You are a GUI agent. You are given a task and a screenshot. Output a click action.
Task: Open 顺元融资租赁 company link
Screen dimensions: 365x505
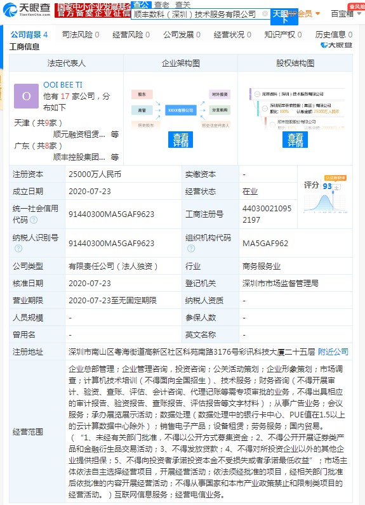pos(79,134)
